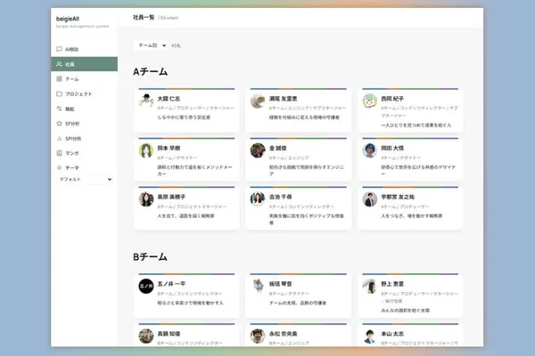The image size is (535, 356).
Task: Click 岡本 早樹's green avatar
Action: point(146,150)
